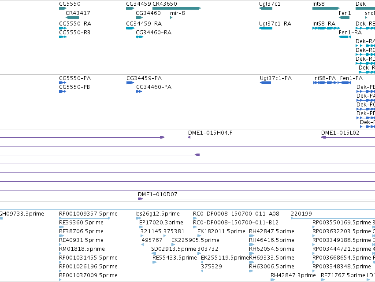The width and height of the screenshot is (375, 282).
Task: Select the 303732 feature label
Action: (x=208, y=249)
